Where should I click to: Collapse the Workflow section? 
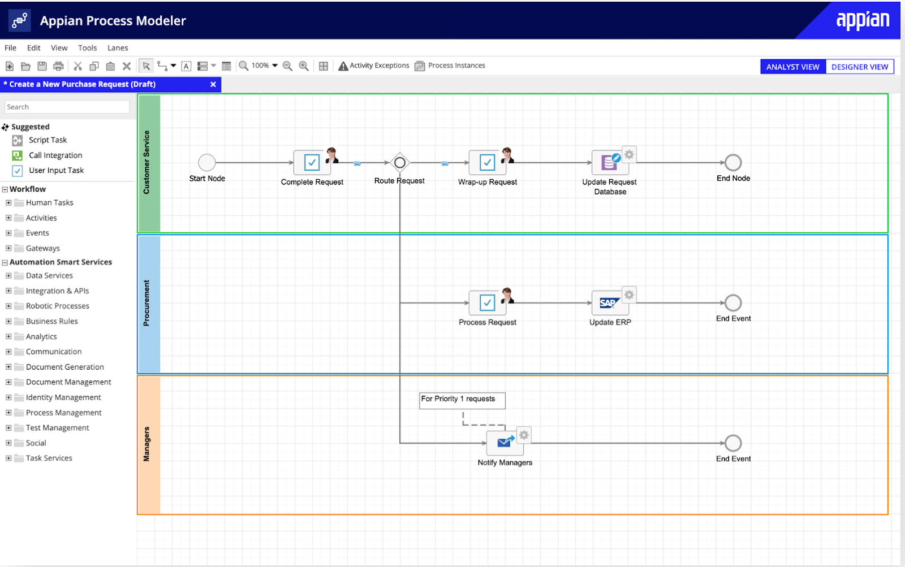coord(5,190)
